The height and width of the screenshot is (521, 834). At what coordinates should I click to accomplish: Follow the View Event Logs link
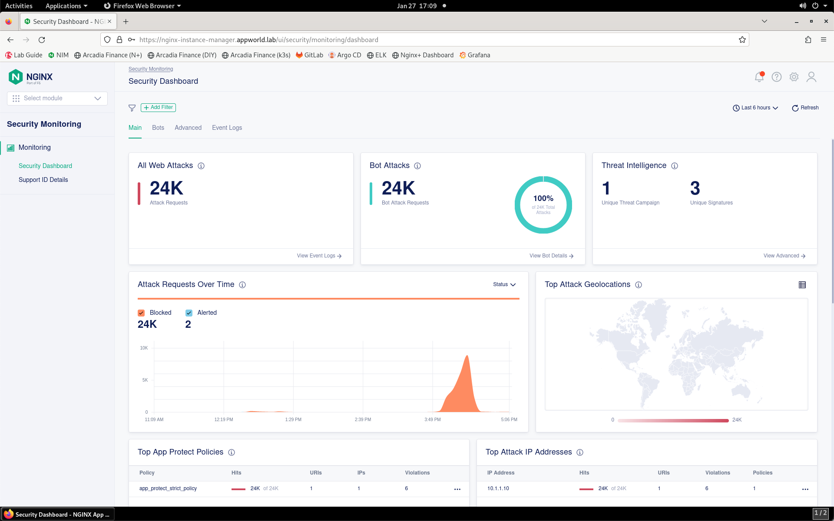coord(319,256)
